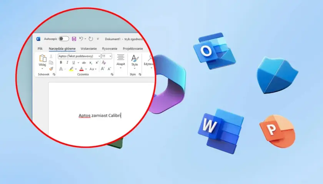This screenshot has width=323, height=184.
Task: Open Customize Quick Access Toolbar dropdown
Action: click(x=98, y=39)
